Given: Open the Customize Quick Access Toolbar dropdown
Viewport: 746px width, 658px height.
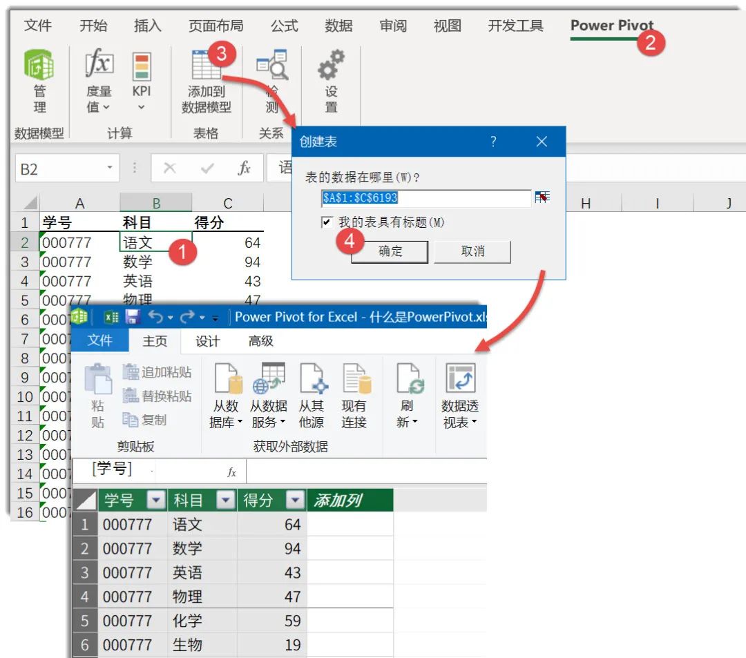Looking at the screenshot, I should pyautogui.click(x=215, y=318).
